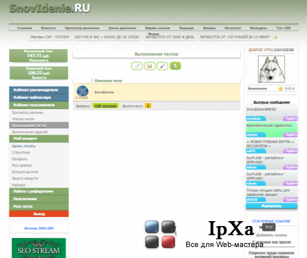The image size is (307, 258).
Task: Open the Форум link below the navigation
Action: (153, 33)
